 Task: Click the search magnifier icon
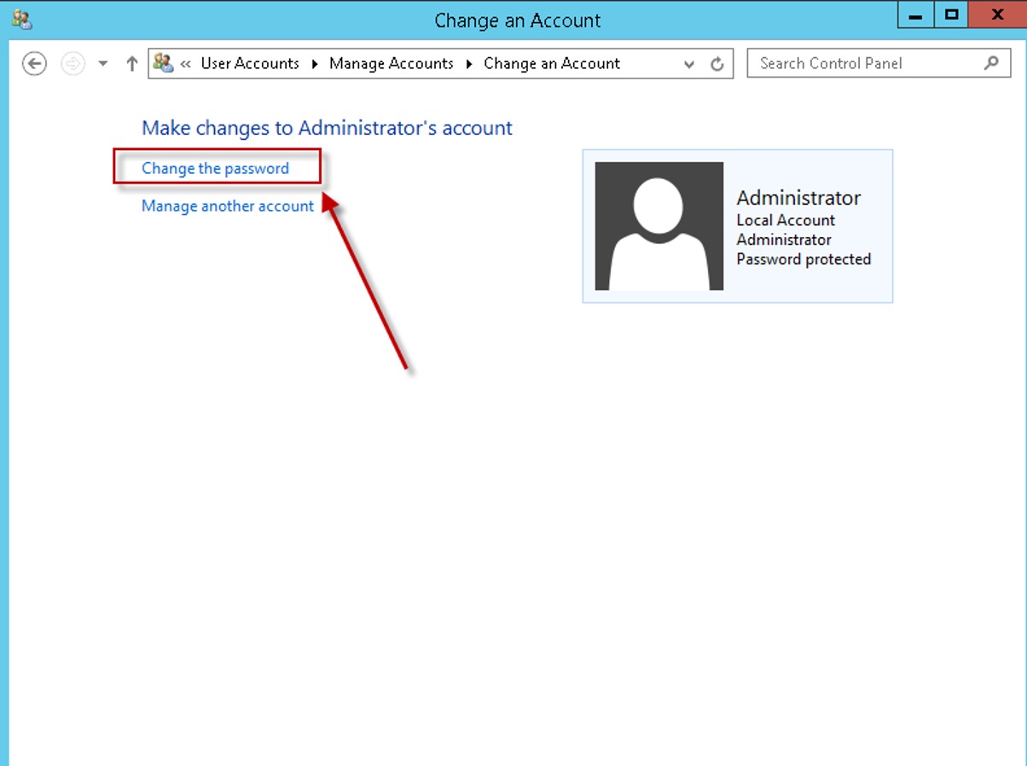point(991,63)
